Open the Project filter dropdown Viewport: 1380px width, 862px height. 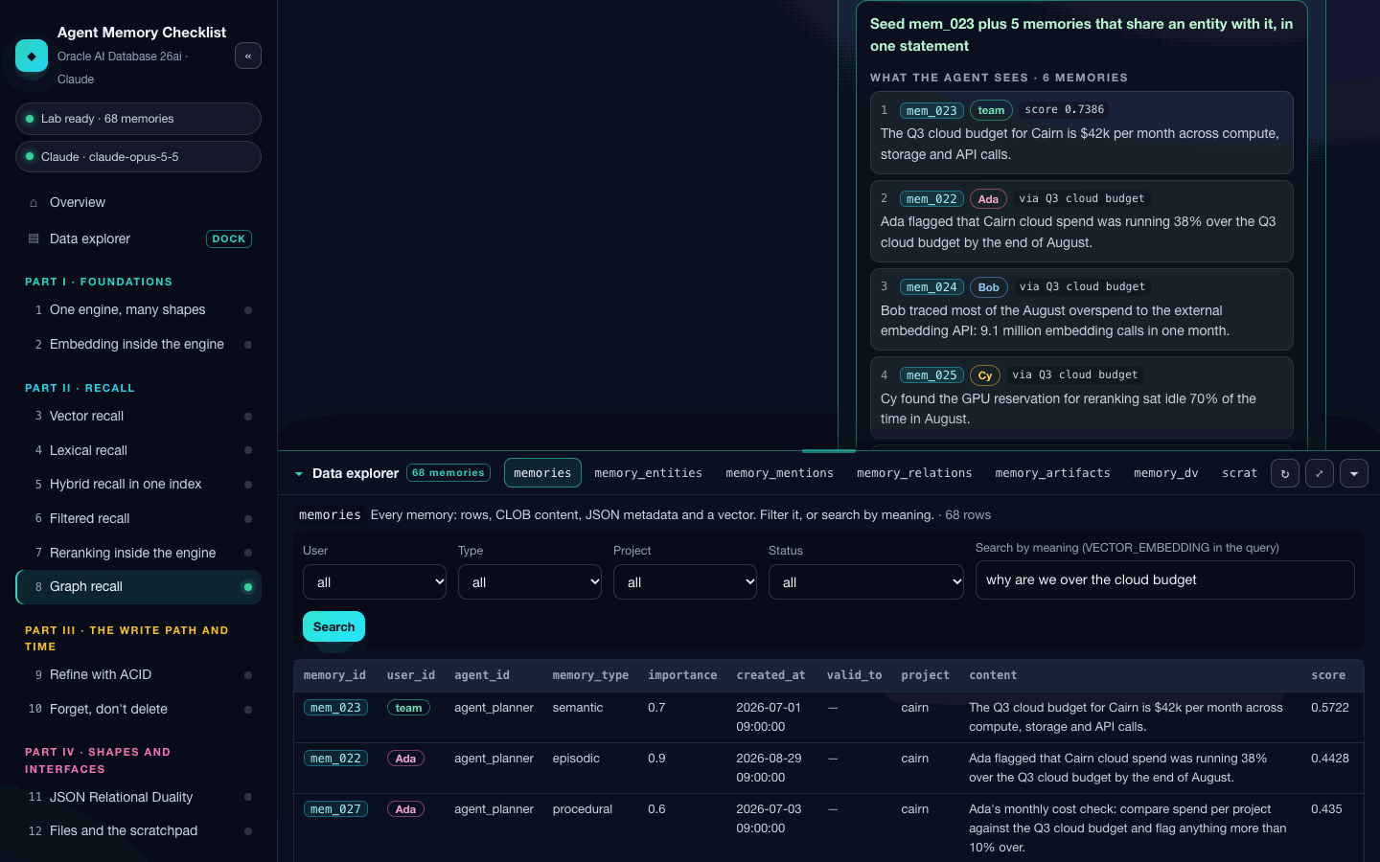685,582
